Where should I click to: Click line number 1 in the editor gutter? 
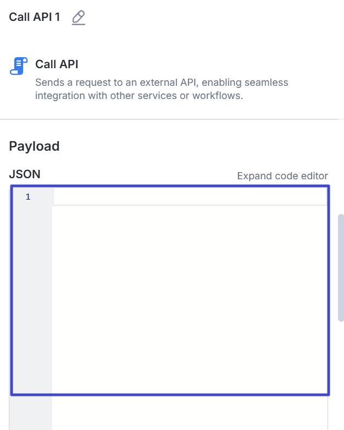(x=28, y=197)
